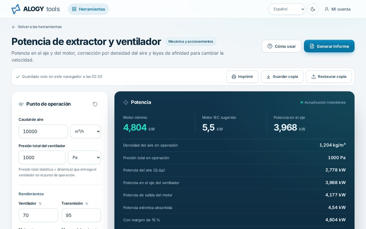This screenshot has width=366, height=229.
Task: Toggle dark mode with moon icon
Action: [x=313, y=9]
